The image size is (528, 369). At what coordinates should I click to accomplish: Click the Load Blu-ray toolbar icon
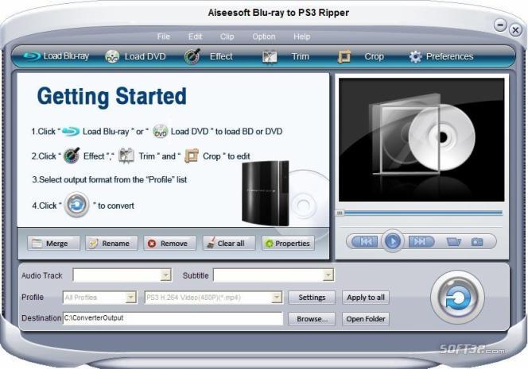(x=32, y=56)
